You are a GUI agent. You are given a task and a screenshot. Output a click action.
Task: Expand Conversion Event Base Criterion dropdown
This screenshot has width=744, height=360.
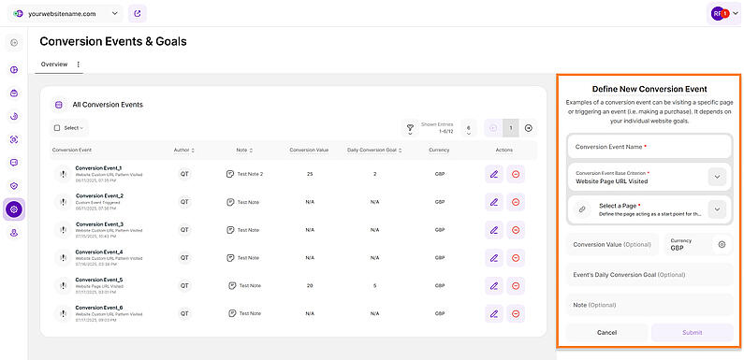(x=717, y=177)
